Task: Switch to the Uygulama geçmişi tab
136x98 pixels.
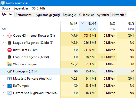Action: (x=47, y=15)
